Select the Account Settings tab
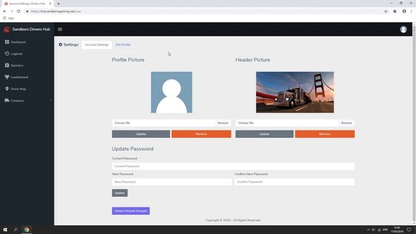Screen dimensions: 416x234 (97, 45)
